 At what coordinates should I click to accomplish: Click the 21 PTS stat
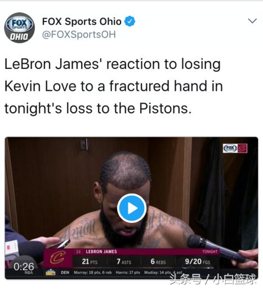[90, 261]
